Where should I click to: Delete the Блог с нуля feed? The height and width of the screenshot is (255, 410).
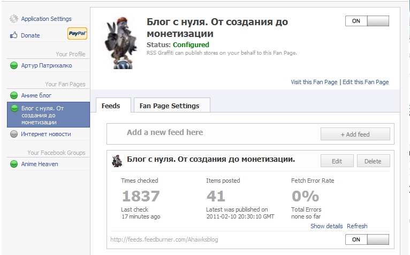coord(373,161)
